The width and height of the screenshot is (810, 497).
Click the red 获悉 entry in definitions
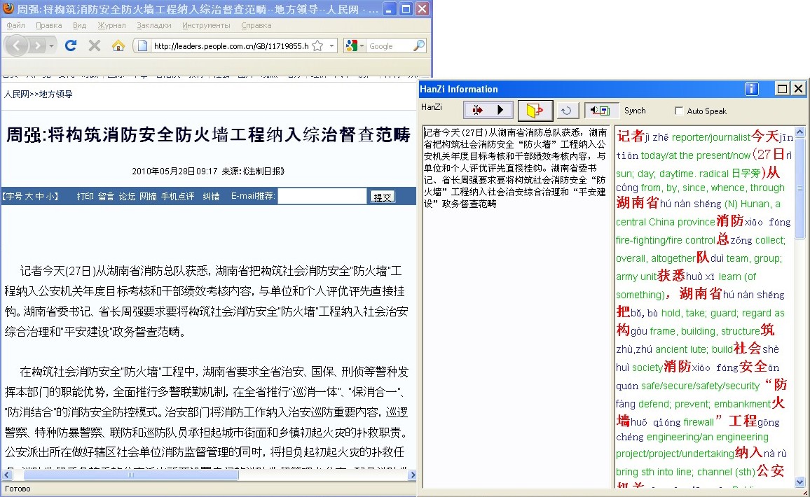click(x=671, y=276)
